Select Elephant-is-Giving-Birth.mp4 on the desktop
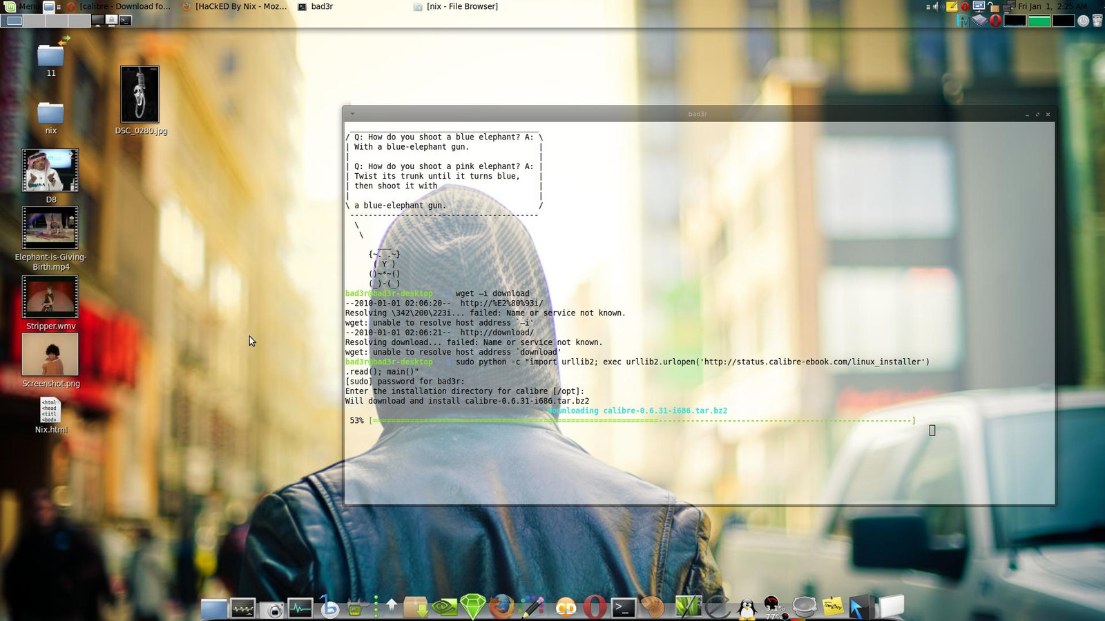 [50, 239]
